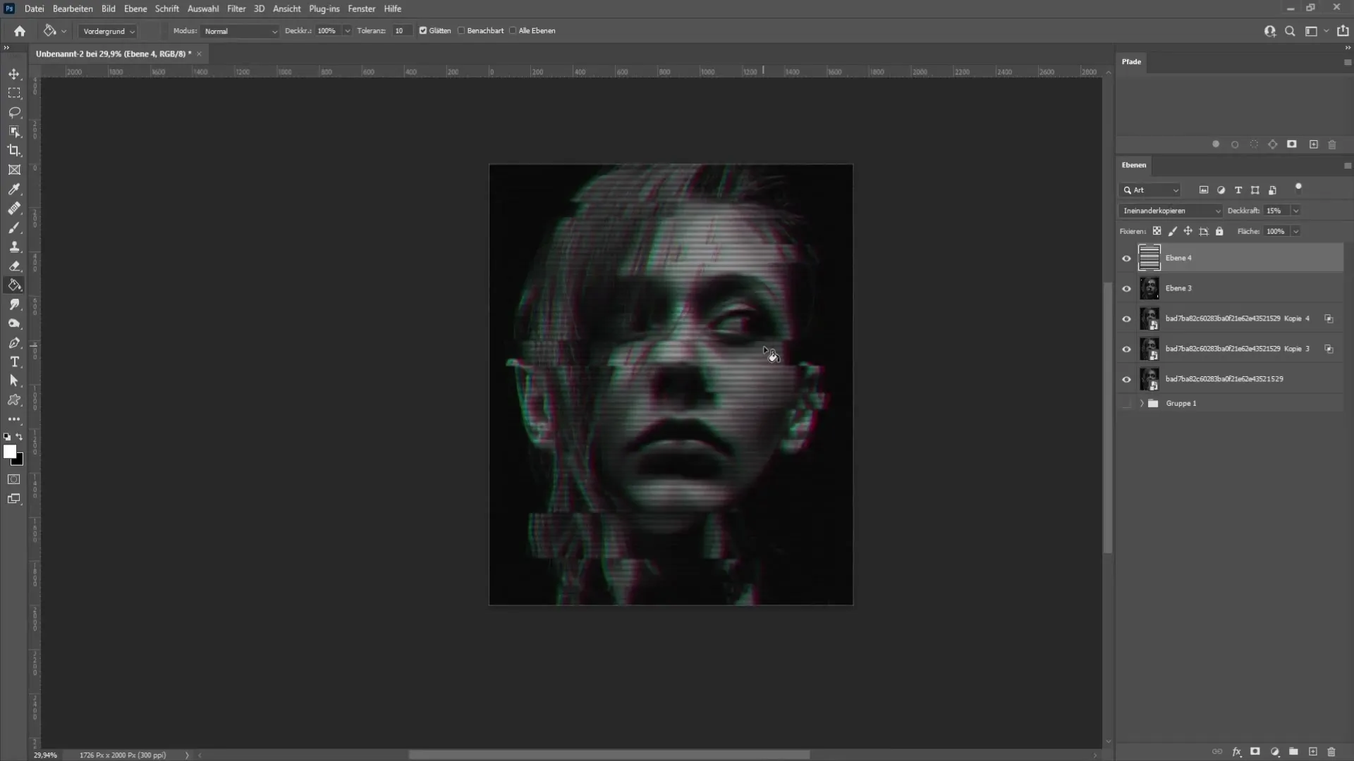Open the Fläche fill dropdown arrow
This screenshot has width=1354, height=761.
tap(1295, 231)
